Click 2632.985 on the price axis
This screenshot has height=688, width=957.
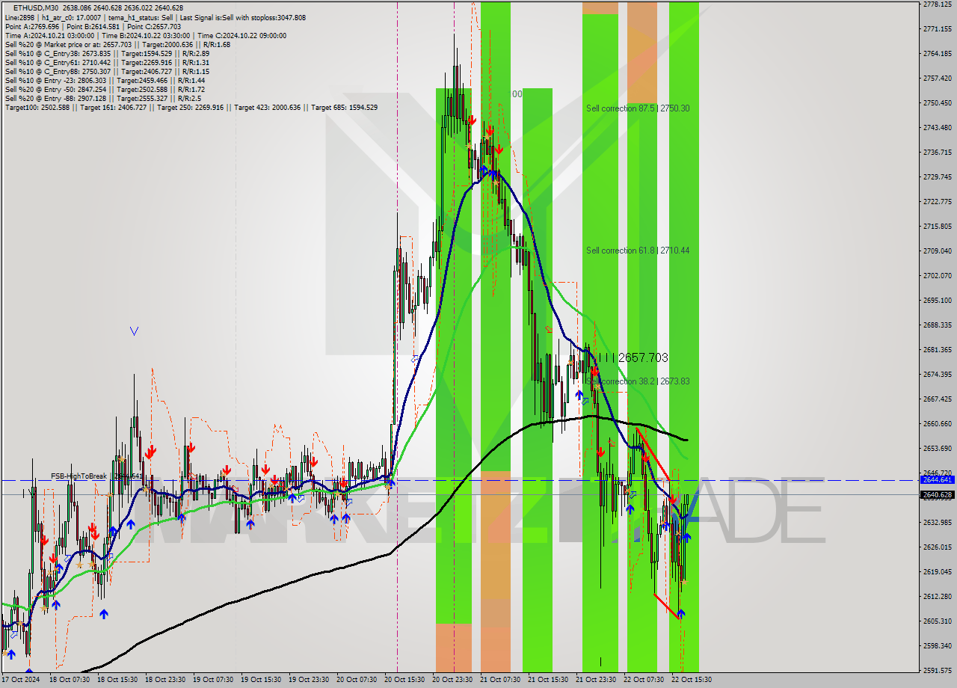938,522
